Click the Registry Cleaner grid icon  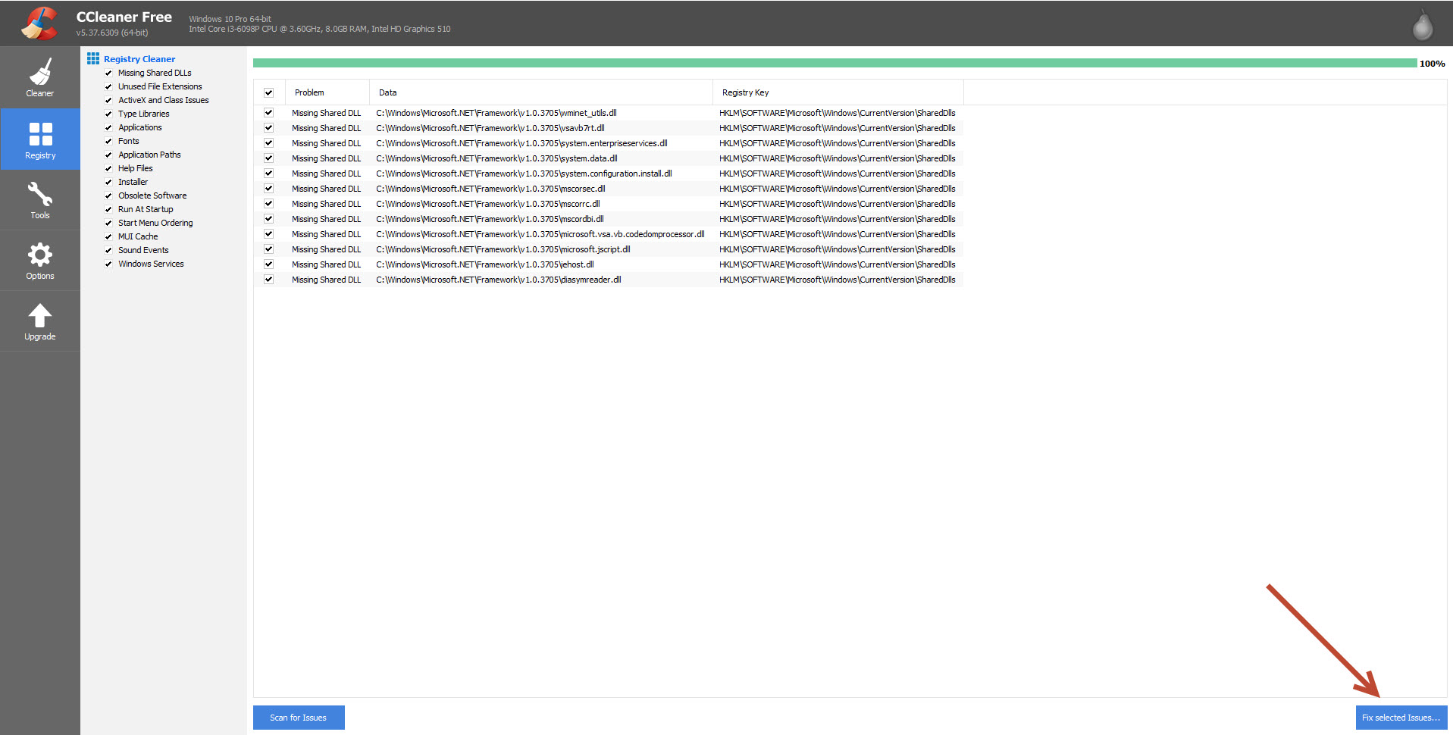click(x=93, y=58)
